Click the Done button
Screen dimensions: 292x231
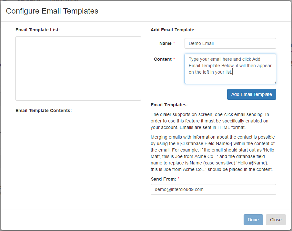click(x=253, y=220)
